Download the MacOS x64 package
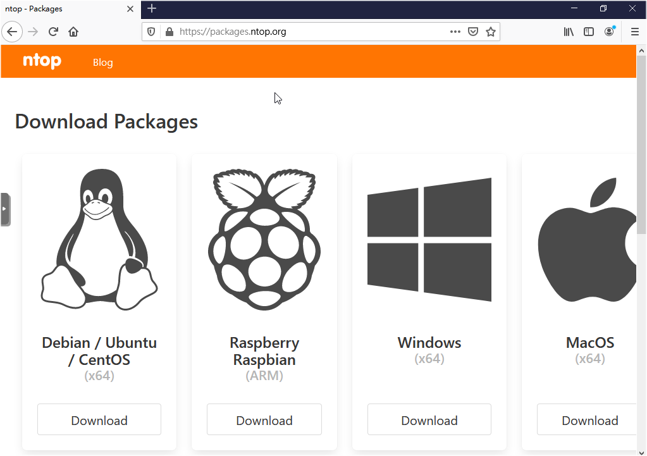 [x=587, y=420]
